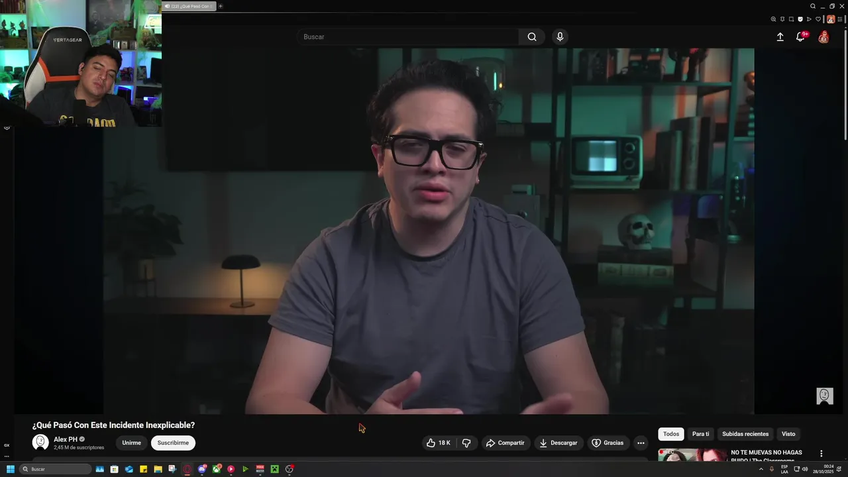Open Microsoft Store from the taskbar
848x477 pixels.
(114, 469)
